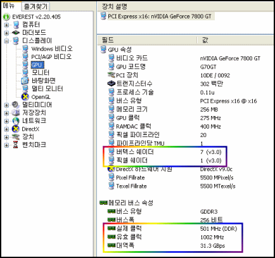Expand the 네트워크 tree node
This screenshot has height=258, width=275.
[x=6, y=121]
